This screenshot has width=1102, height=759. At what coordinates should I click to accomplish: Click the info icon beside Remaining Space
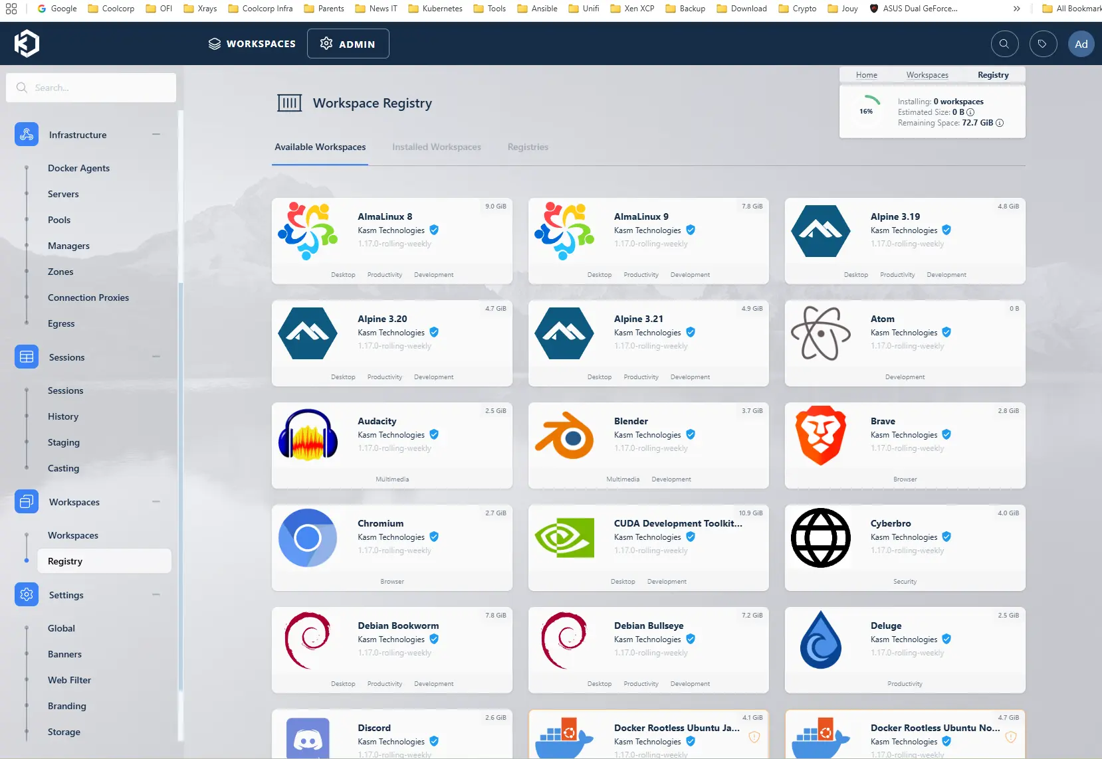(1000, 123)
